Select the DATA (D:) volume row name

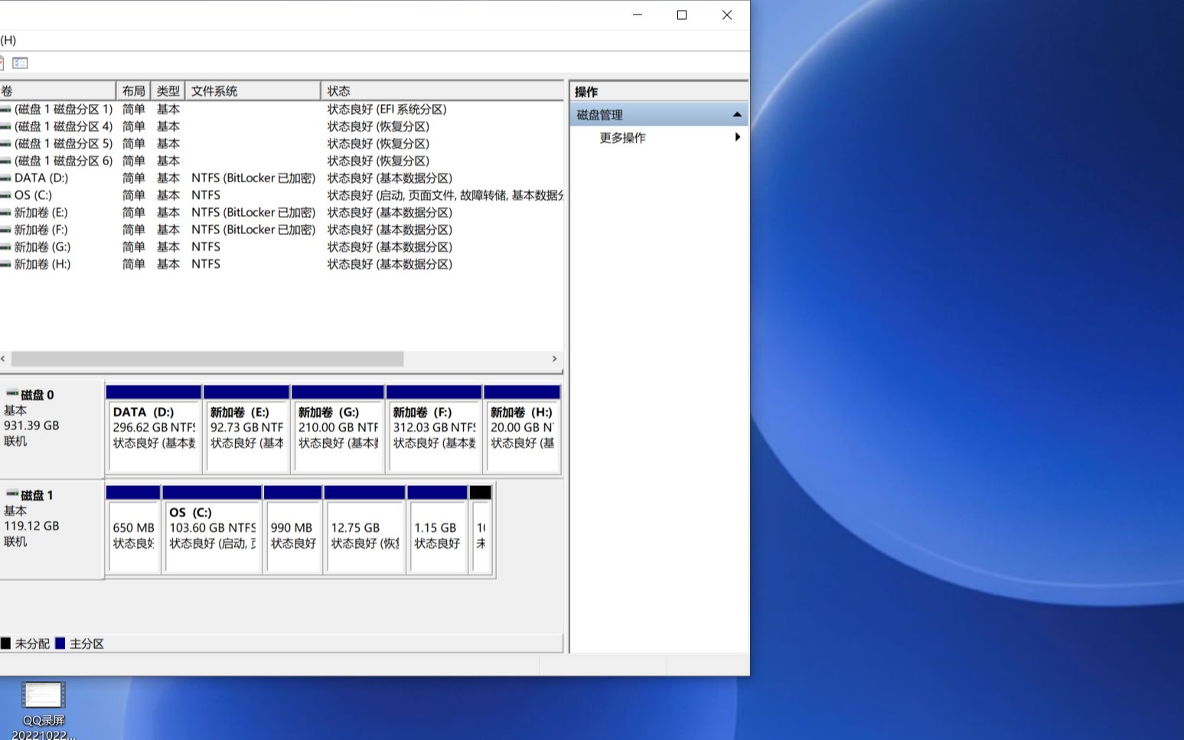tap(41, 178)
